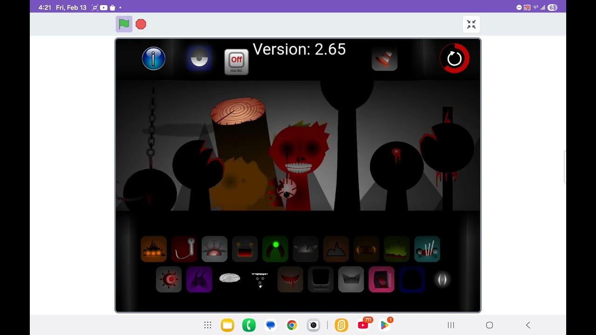Select the dim orange glowing bar icon

tap(366, 249)
